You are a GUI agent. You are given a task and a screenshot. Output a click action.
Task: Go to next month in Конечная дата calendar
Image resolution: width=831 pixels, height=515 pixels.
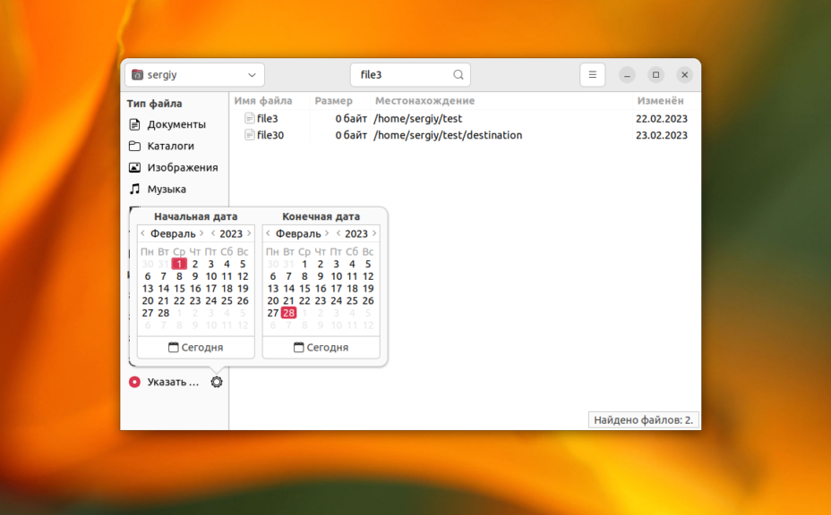click(327, 233)
